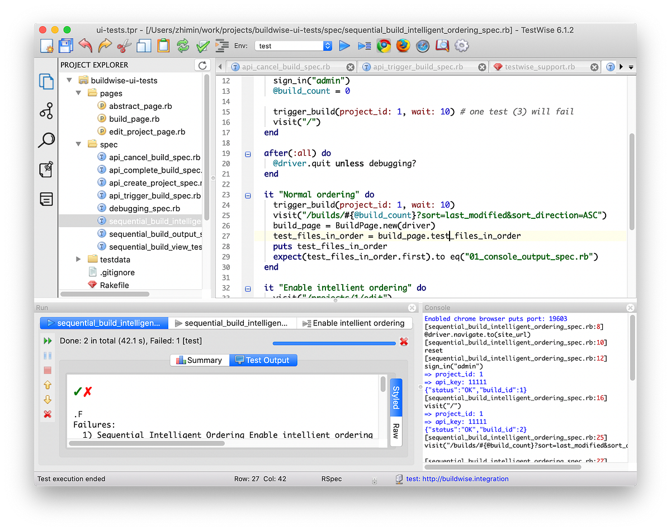The image size is (671, 531).
Task: Switch to the Test Output tab
Action: click(x=263, y=360)
